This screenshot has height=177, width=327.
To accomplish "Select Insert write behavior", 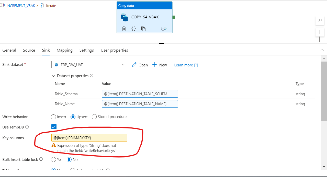I will pos(53,117).
